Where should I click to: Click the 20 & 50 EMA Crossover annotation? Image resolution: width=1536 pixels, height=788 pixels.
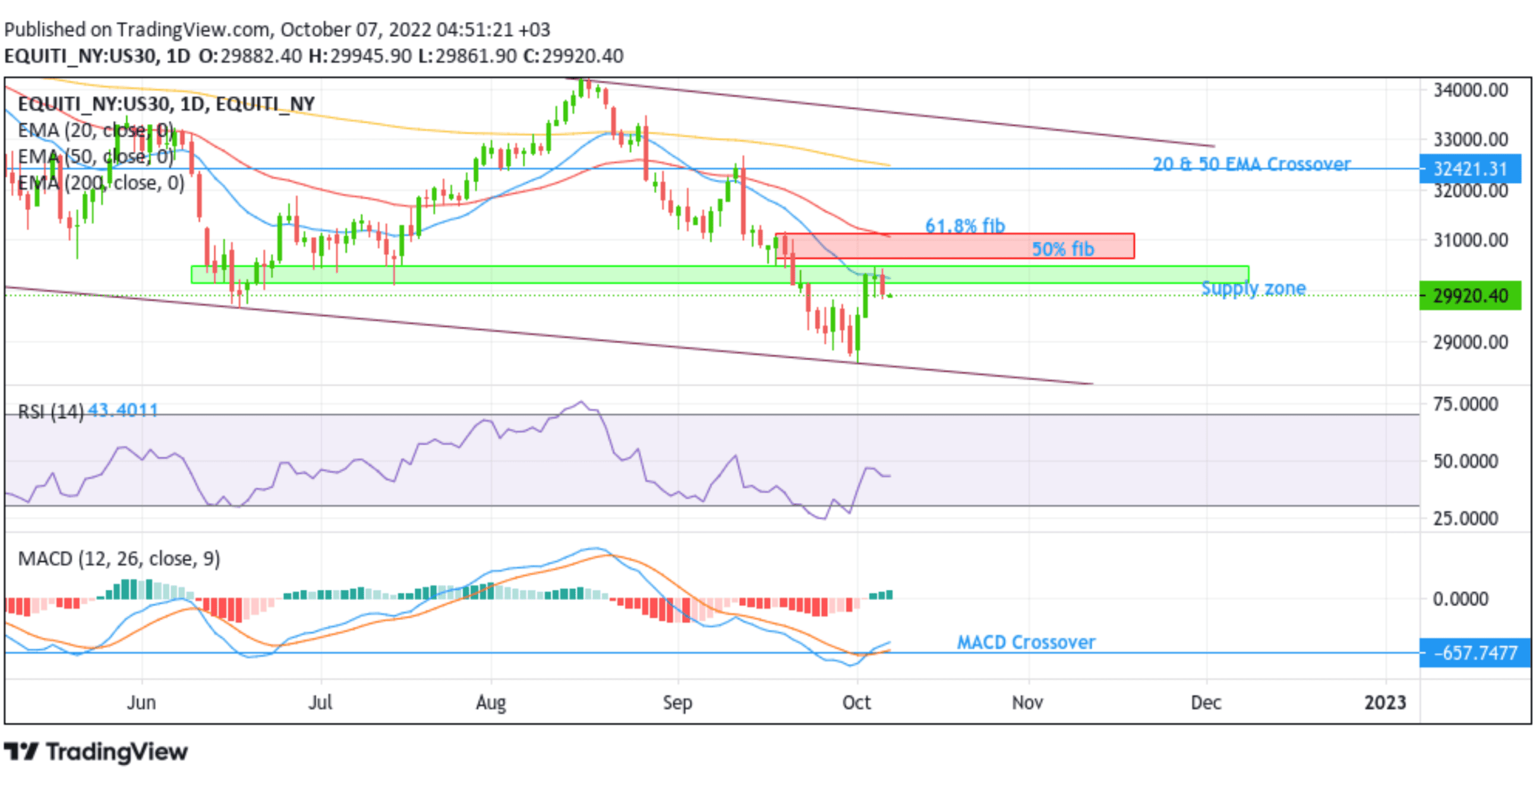pyautogui.click(x=1251, y=164)
